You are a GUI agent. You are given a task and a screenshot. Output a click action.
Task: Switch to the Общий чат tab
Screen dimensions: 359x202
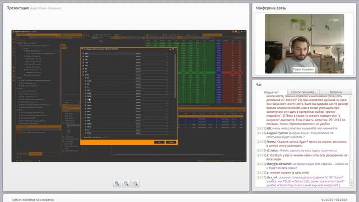coord(271,92)
